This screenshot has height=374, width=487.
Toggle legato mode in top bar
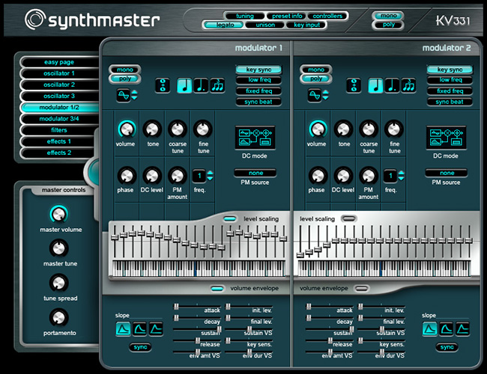225,25
